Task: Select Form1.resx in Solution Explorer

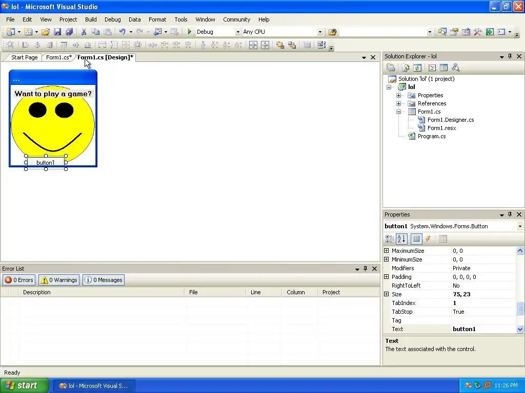Action: [441, 128]
